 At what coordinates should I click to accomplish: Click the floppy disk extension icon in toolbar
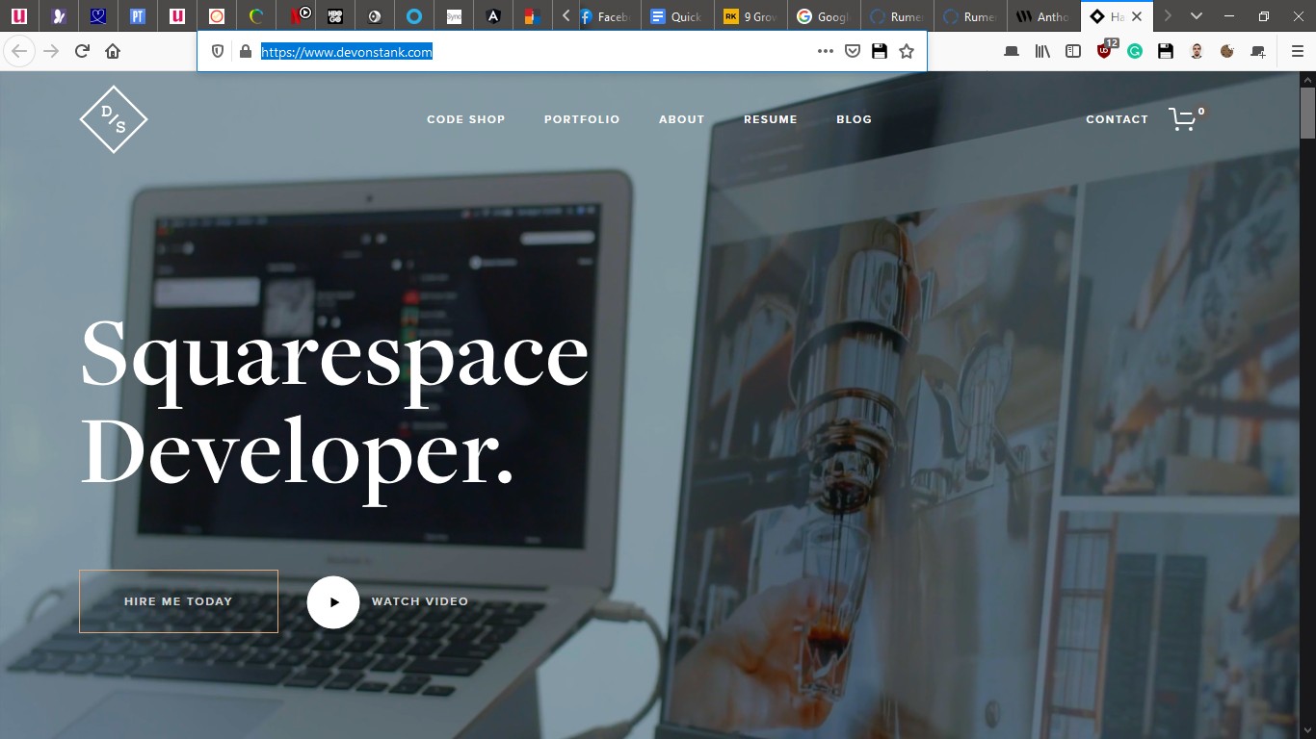pyautogui.click(x=1166, y=52)
